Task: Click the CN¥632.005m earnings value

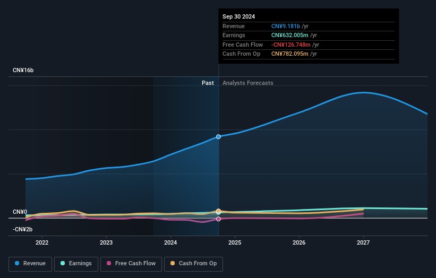Action: 290,35
